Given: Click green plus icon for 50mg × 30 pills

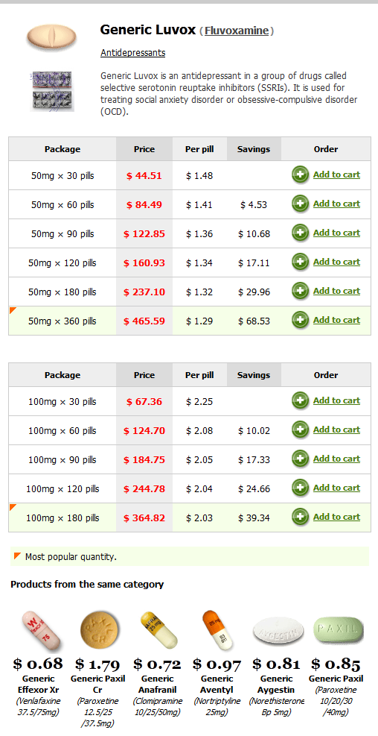Looking at the screenshot, I should 300,175.
